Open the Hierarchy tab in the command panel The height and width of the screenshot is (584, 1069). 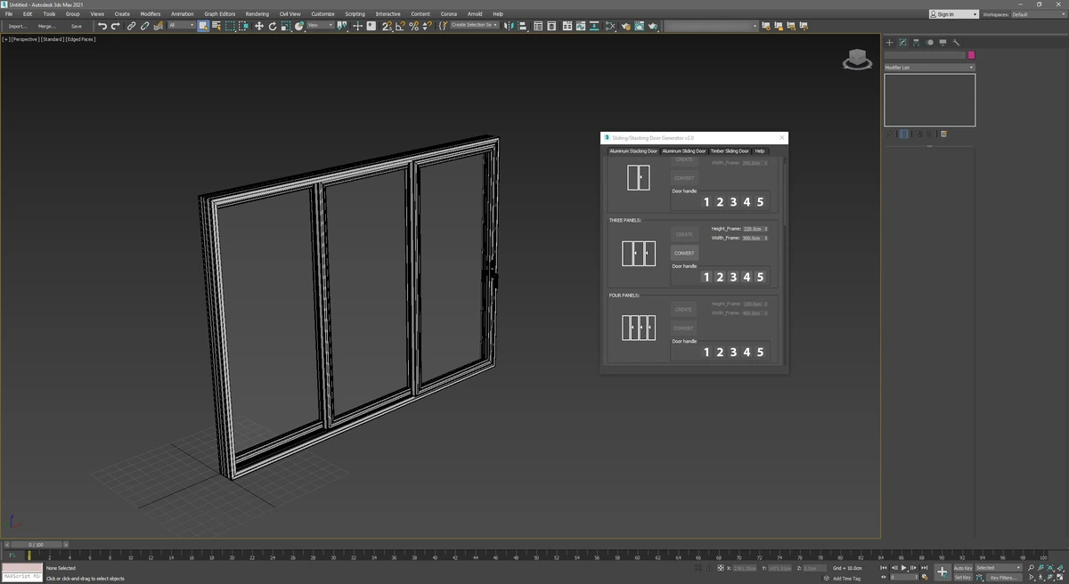point(916,42)
